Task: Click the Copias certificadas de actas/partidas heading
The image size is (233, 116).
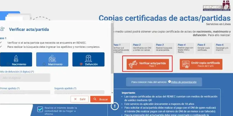Action: pyautogui.click(x=165, y=18)
